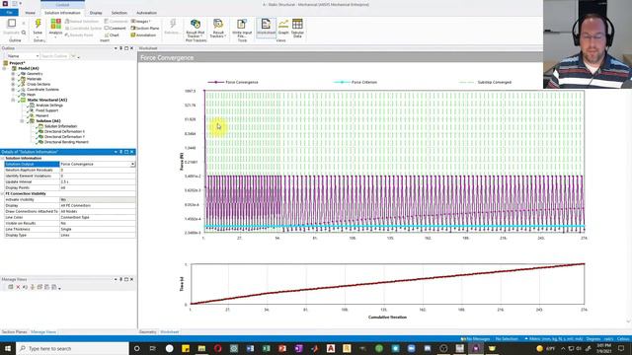Insert a Comment from the ribbon

116,29
